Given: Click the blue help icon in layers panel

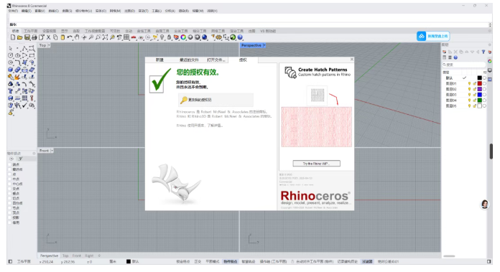Looking at the screenshot, I should click(455, 57).
